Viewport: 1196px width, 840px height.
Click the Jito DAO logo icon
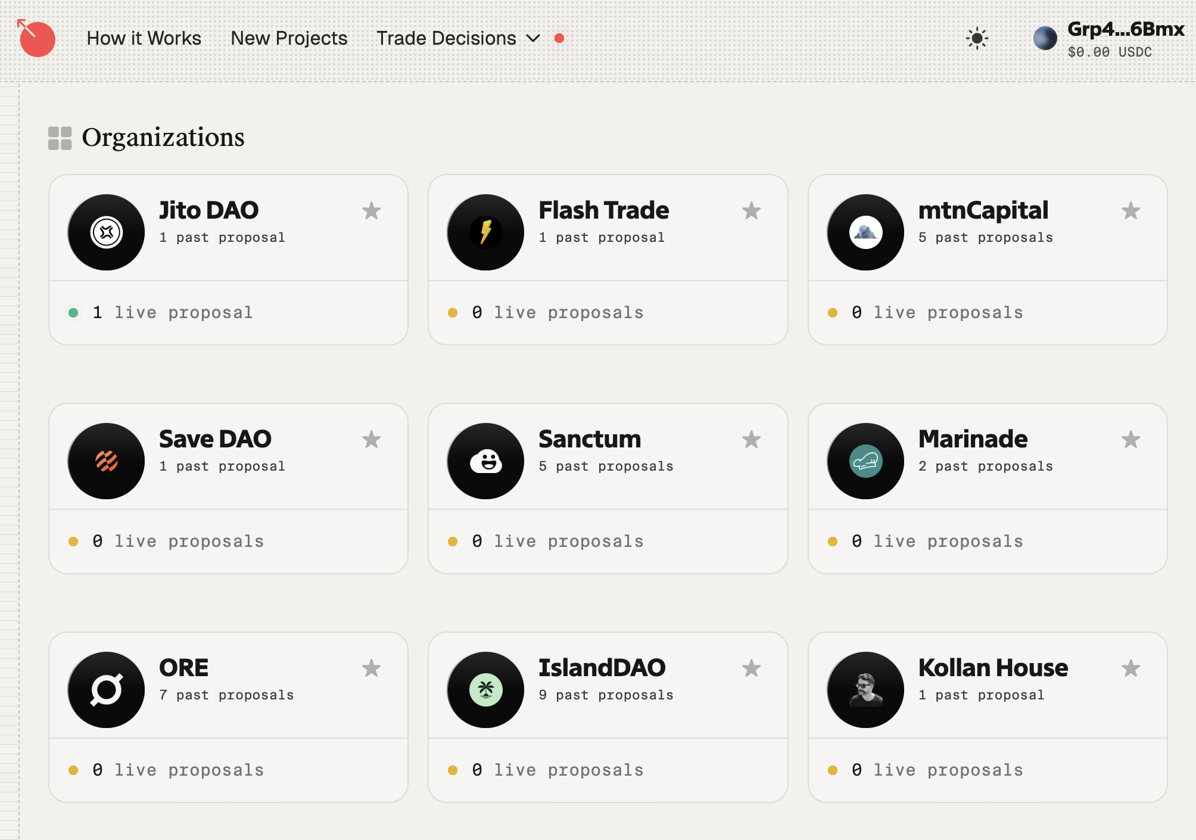click(x=106, y=232)
